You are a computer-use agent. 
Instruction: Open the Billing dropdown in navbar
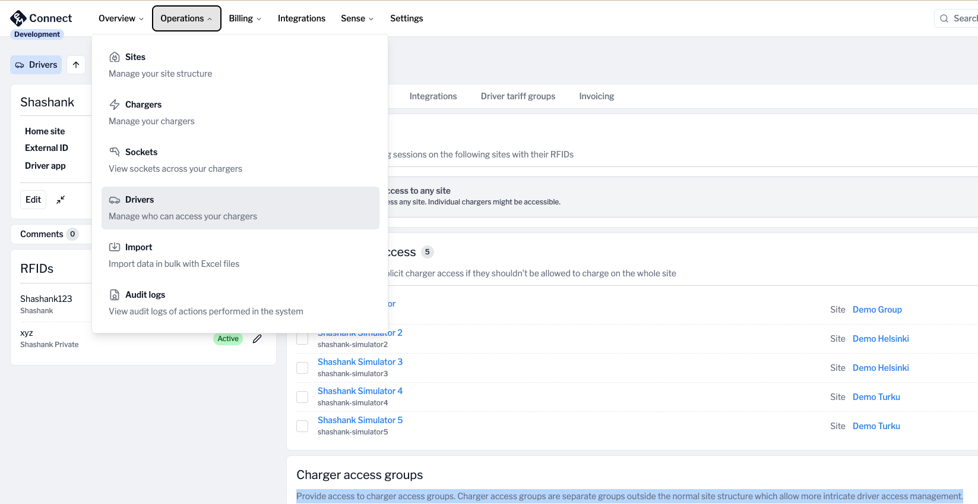245,18
